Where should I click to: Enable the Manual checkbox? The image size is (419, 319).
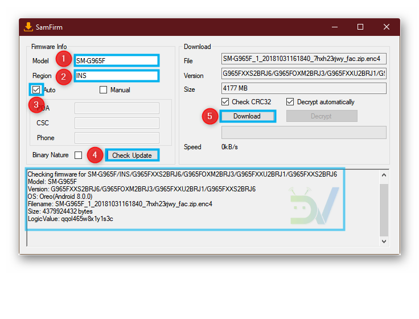coord(103,90)
